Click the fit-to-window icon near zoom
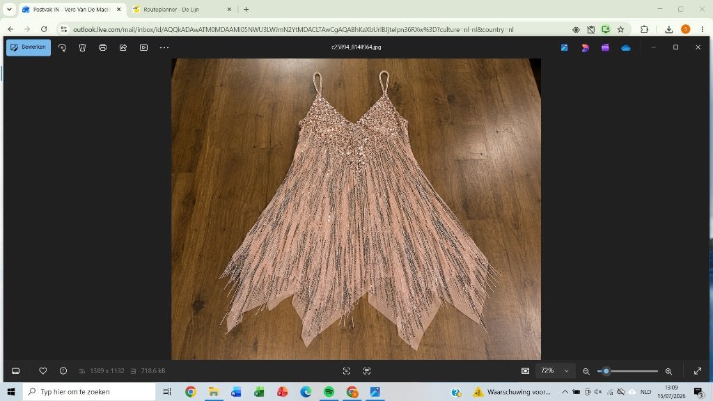Image resolution: width=713 pixels, height=401 pixels. [x=525, y=371]
